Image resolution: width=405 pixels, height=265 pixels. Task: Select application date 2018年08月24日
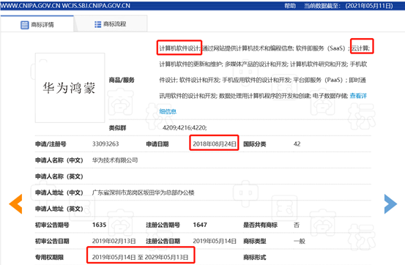tap(215, 144)
